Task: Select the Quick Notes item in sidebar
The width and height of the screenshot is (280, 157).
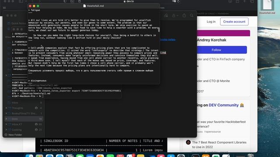Action: pos(17,23)
